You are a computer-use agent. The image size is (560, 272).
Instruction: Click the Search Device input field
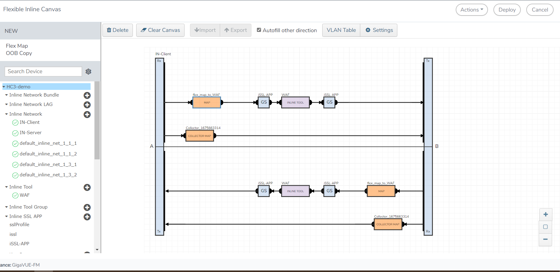[x=43, y=71]
